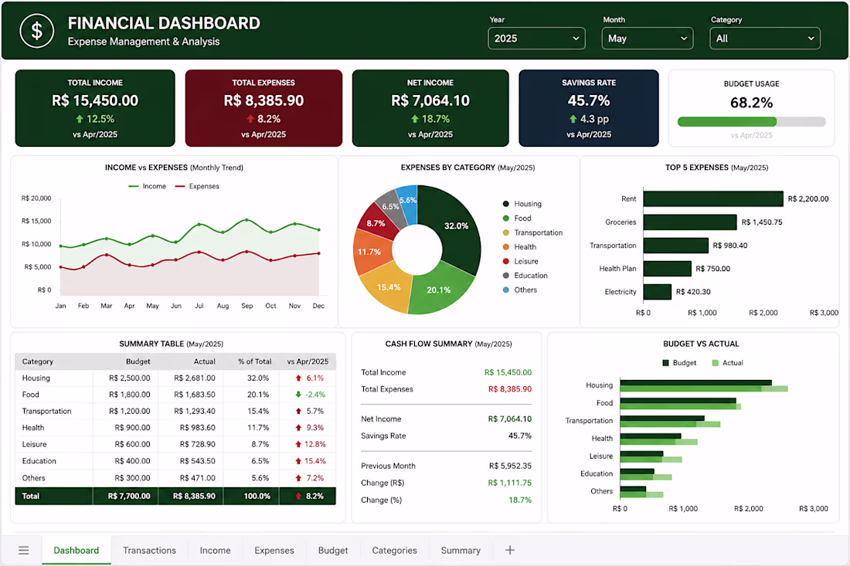Click green up arrow under Net Income
Viewport: 850px width, 566px height.
tap(415, 119)
